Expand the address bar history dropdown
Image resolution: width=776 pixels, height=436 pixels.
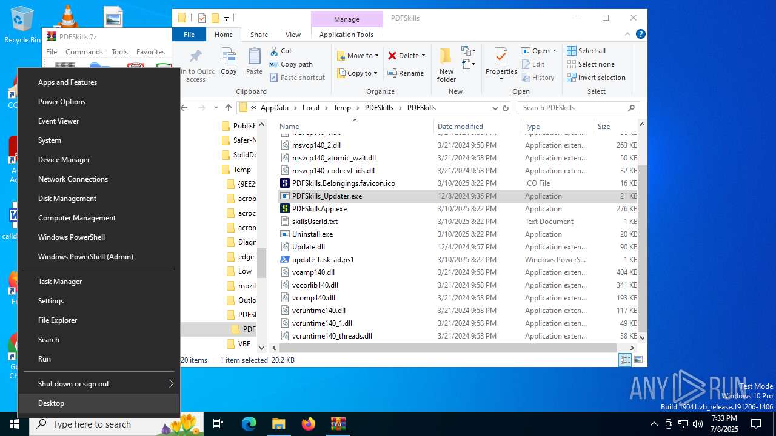(495, 108)
